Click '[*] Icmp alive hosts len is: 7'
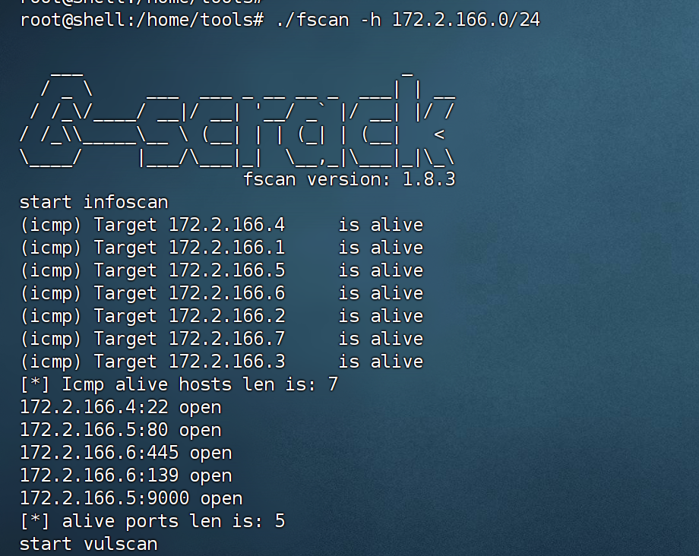 pyautogui.click(x=179, y=384)
